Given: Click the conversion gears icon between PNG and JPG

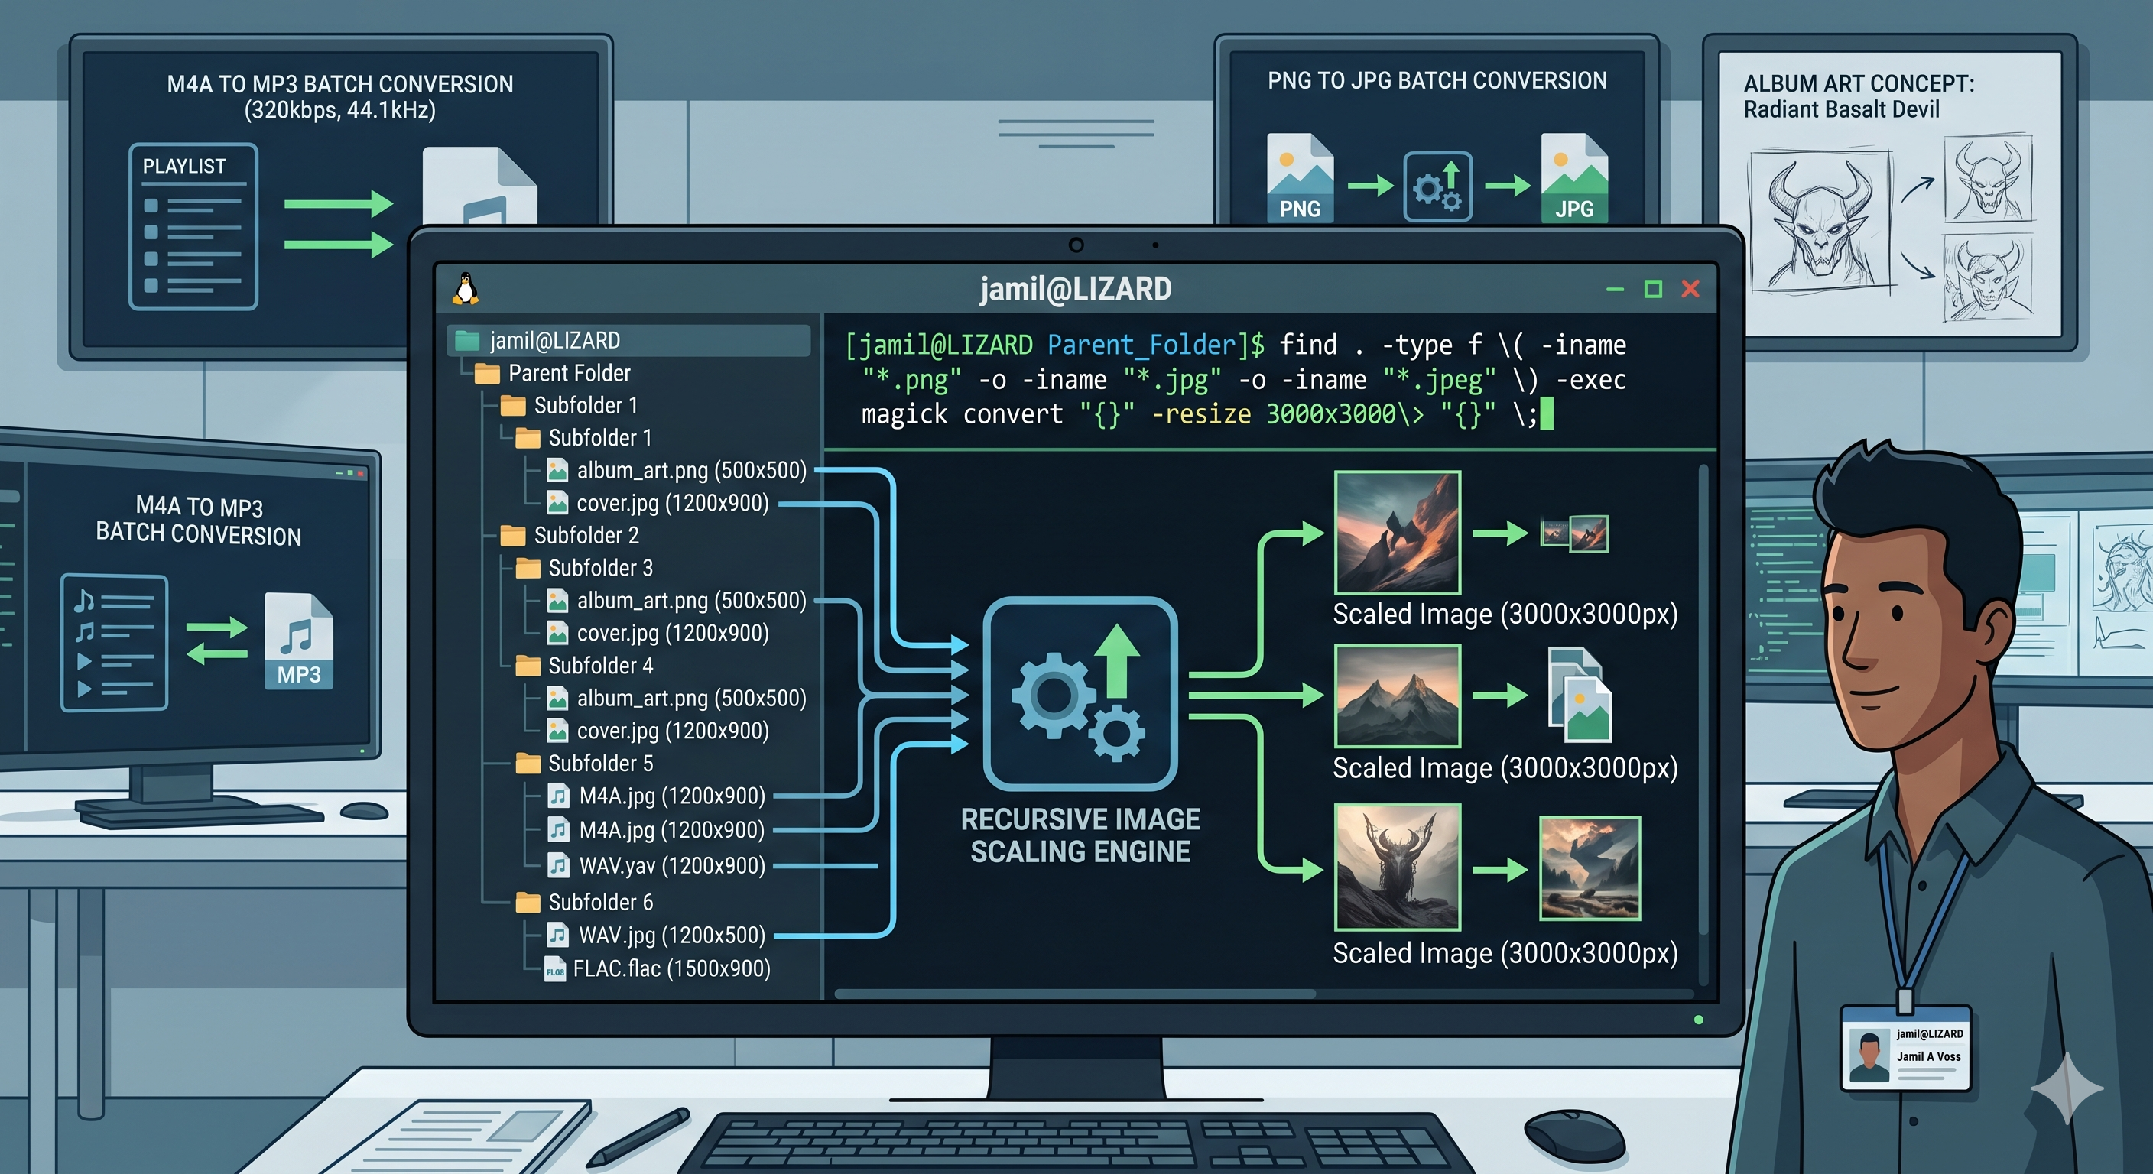Looking at the screenshot, I should tap(1437, 186).
